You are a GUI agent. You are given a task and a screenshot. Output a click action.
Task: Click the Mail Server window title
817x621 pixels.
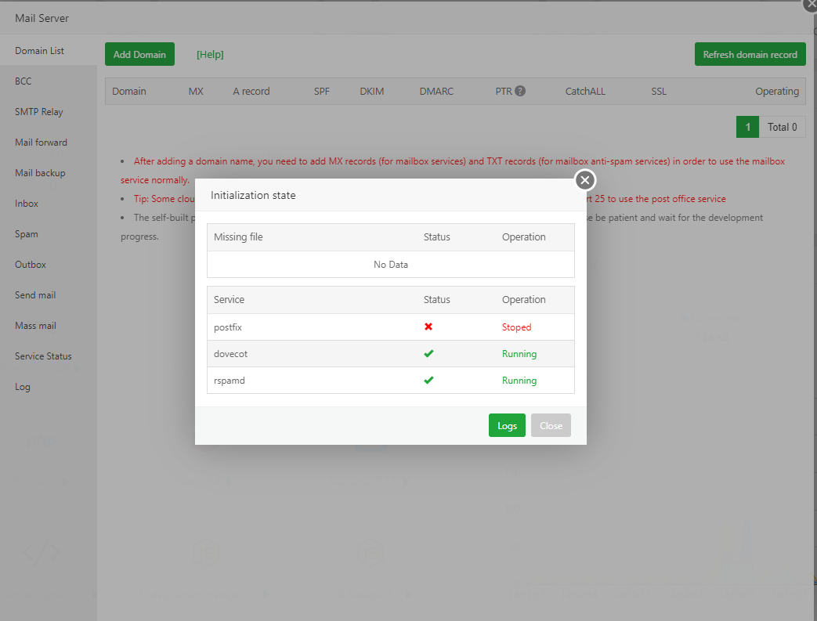coord(42,18)
